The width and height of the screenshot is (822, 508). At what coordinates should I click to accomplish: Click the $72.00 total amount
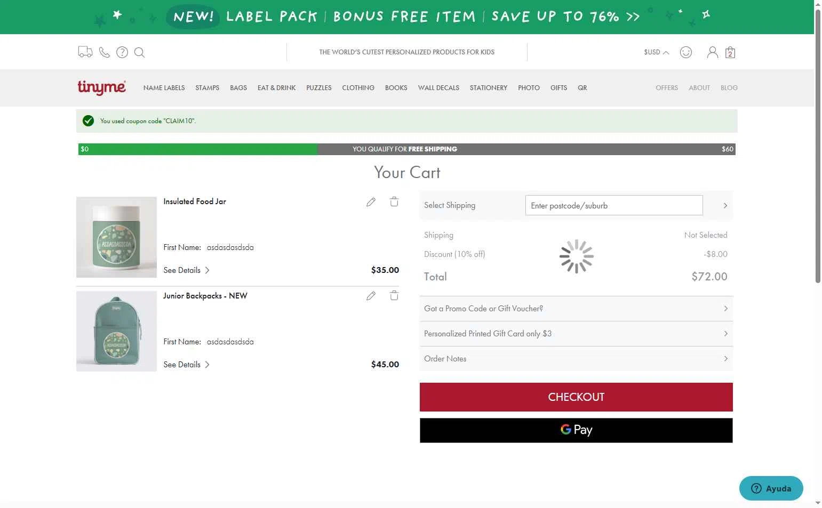pyautogui.click(x=709, y=277)
